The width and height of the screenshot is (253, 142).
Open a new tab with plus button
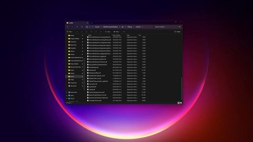coord(92,23)
